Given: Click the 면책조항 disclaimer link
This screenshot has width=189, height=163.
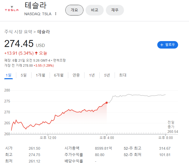Looking at the screenshot, I should tap(59, 60).
